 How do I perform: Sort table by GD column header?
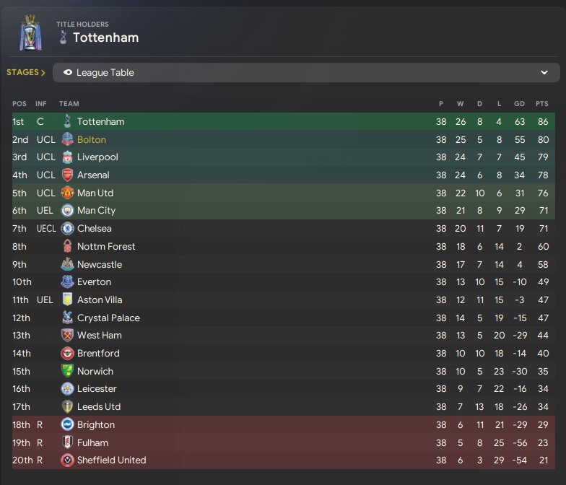click(519, 104)
